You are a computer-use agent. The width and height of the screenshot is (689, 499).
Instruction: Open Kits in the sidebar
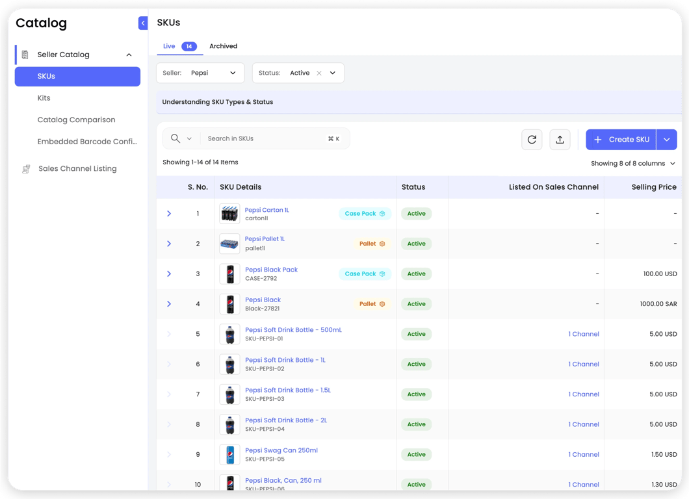pyautogui.click(x=44, y=98)
